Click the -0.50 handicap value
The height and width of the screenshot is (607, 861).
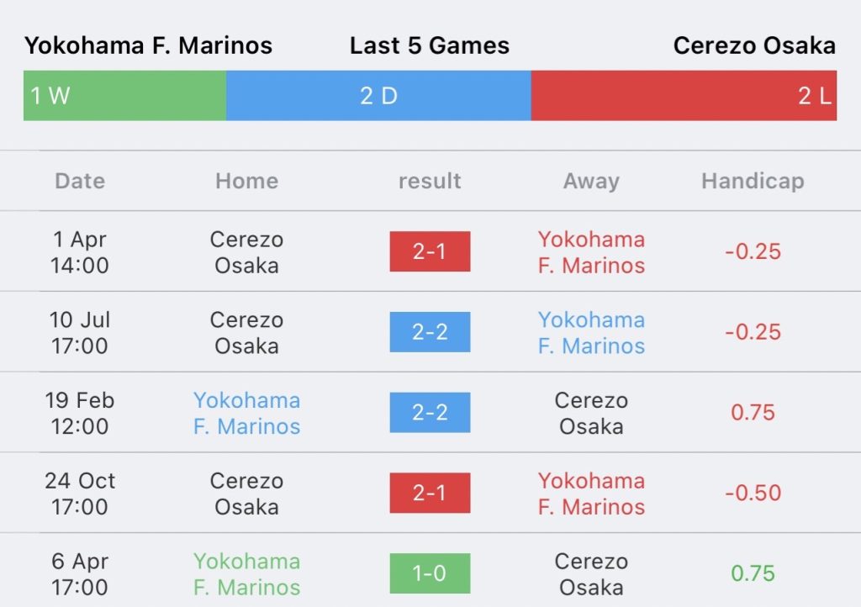pyautogui.click(x=753, y=493)
